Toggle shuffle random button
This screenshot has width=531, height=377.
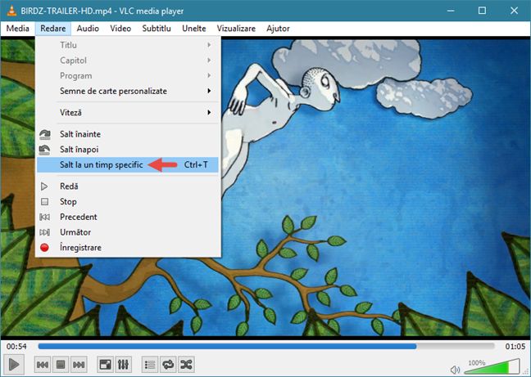point(186,365)
